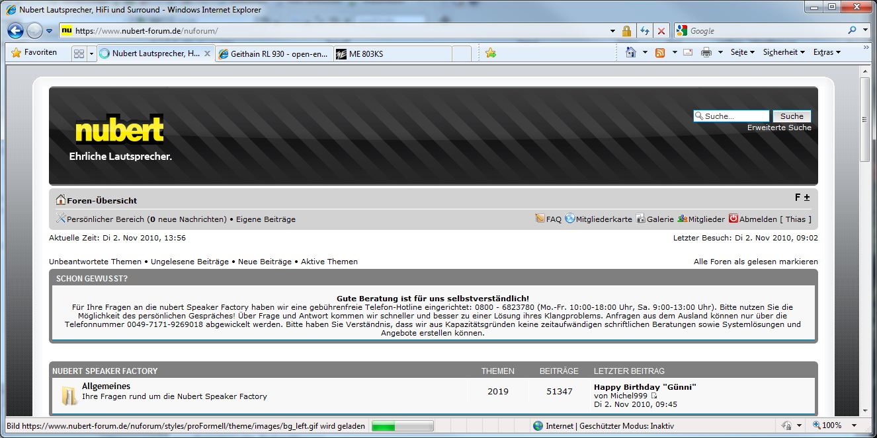Click the RSS feeds icon in toolbar

pos(660,53)
